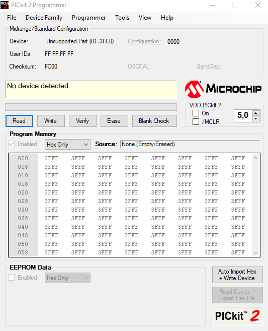Open the Programmer menu

point(88,18)
